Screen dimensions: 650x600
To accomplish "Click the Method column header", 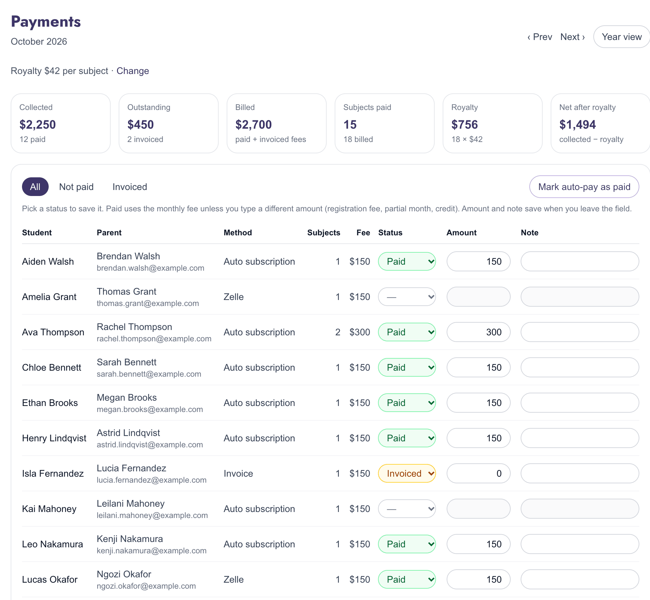I will coord(238,233).
